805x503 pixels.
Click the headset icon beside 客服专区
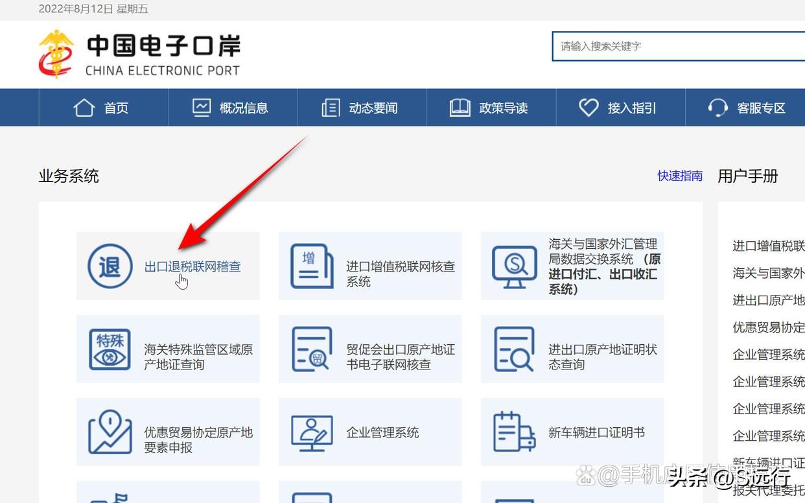pos(718,107)
